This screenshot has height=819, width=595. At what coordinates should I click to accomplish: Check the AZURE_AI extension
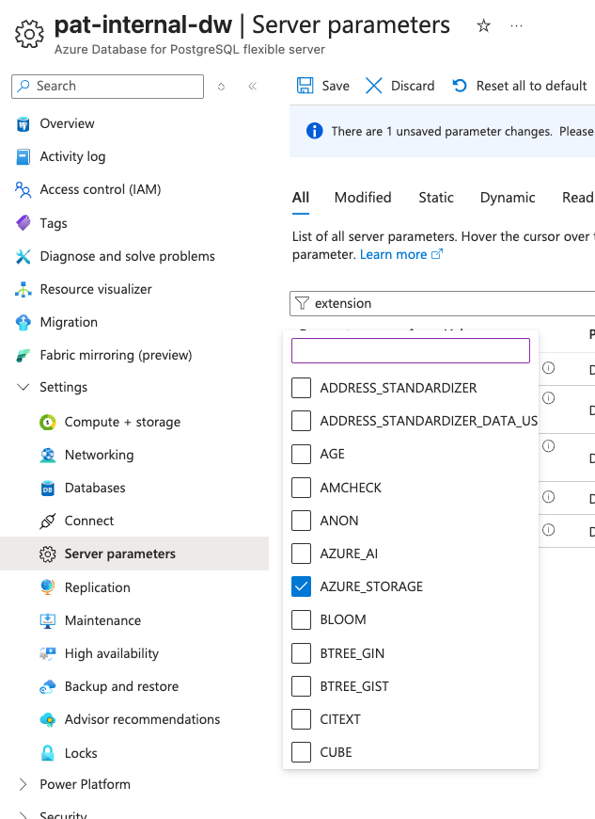coord(301,554)
